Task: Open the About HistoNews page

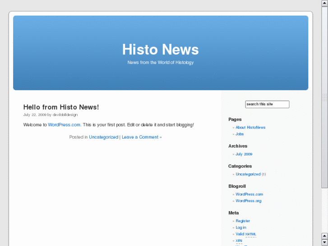Action: coord(250,127)
